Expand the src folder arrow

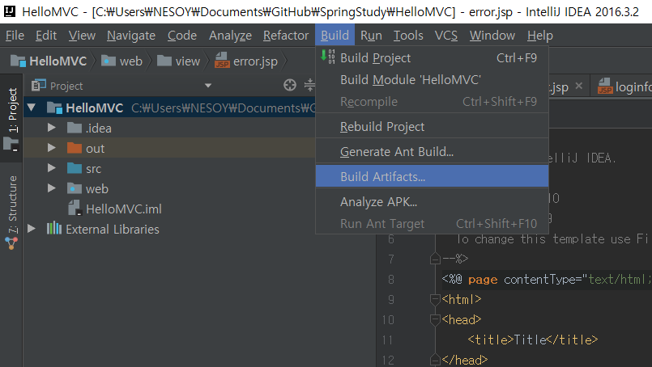(x=52, y=167)
